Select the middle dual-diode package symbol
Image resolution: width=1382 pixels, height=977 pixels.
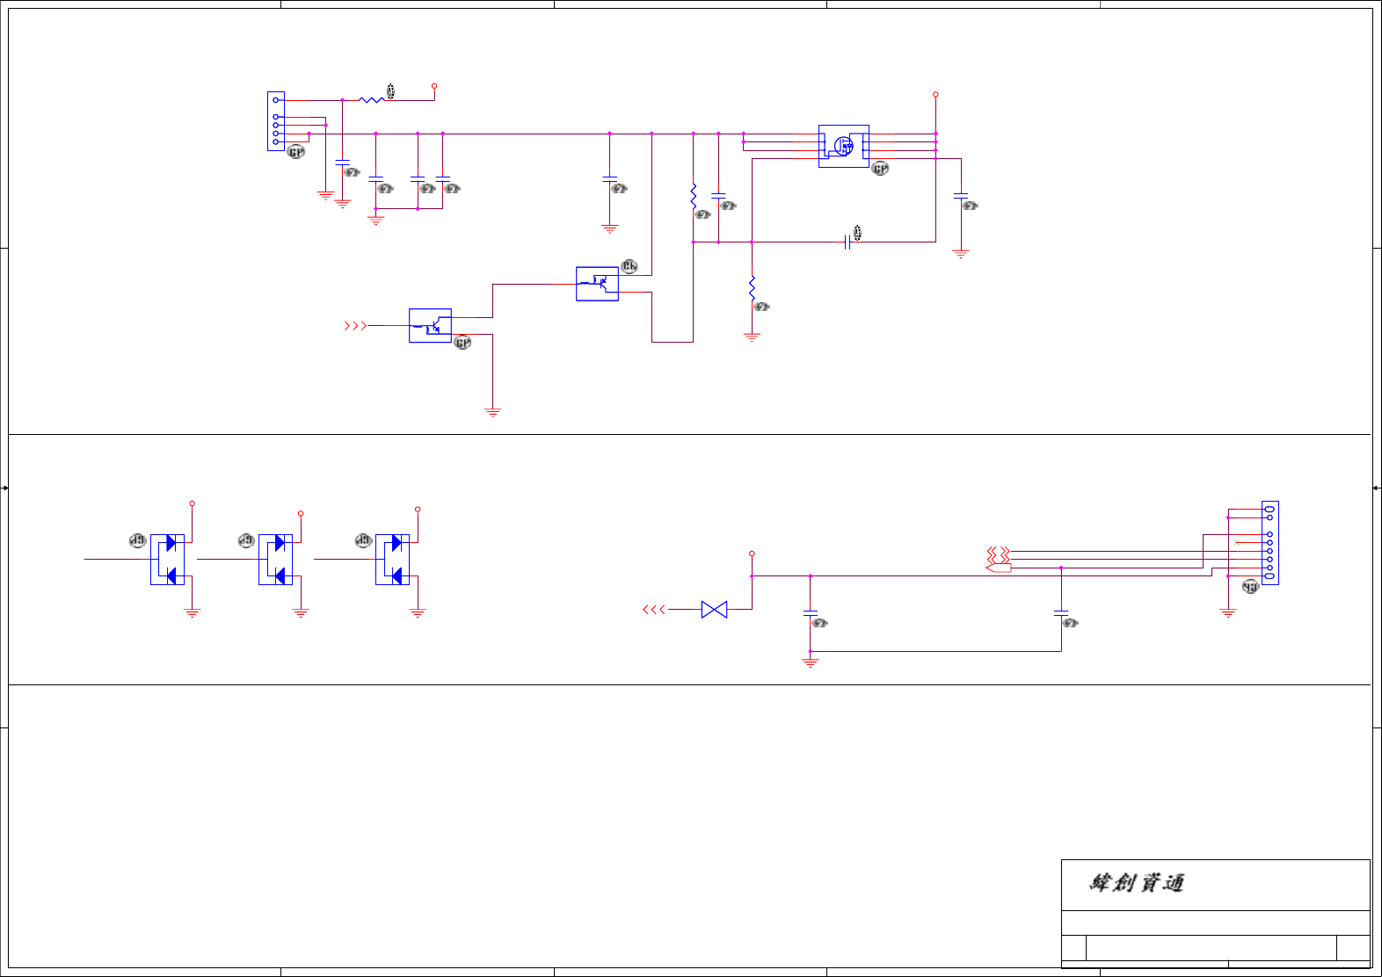[275, 560]
